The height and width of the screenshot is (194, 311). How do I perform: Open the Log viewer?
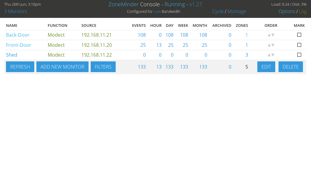[x=303, y=12]
